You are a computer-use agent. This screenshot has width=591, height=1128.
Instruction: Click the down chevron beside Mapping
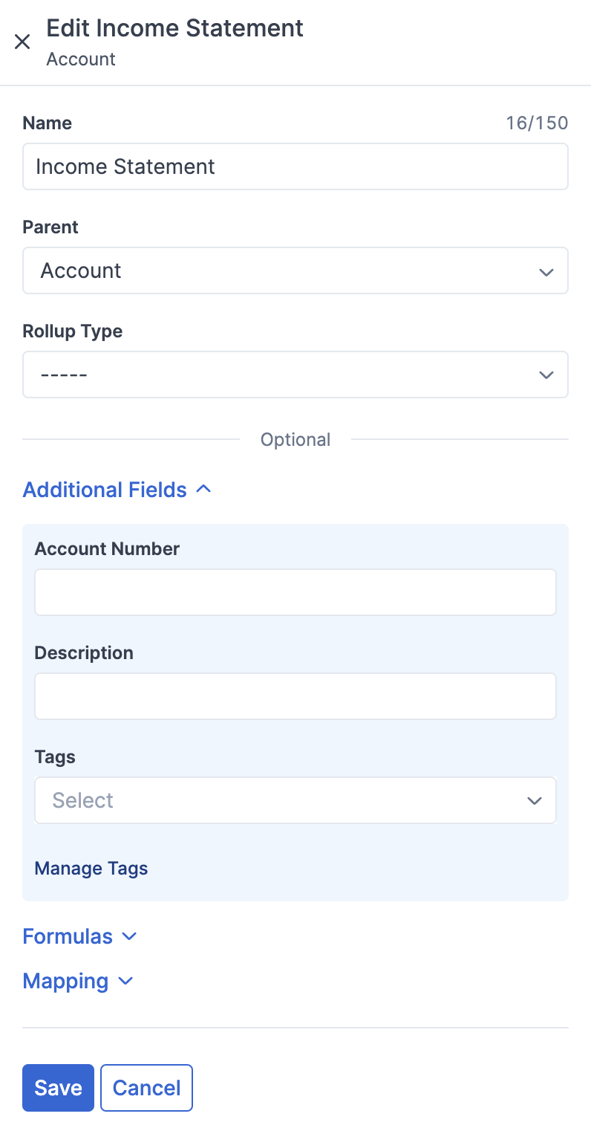pyautogui.click(x=125, y=981)
